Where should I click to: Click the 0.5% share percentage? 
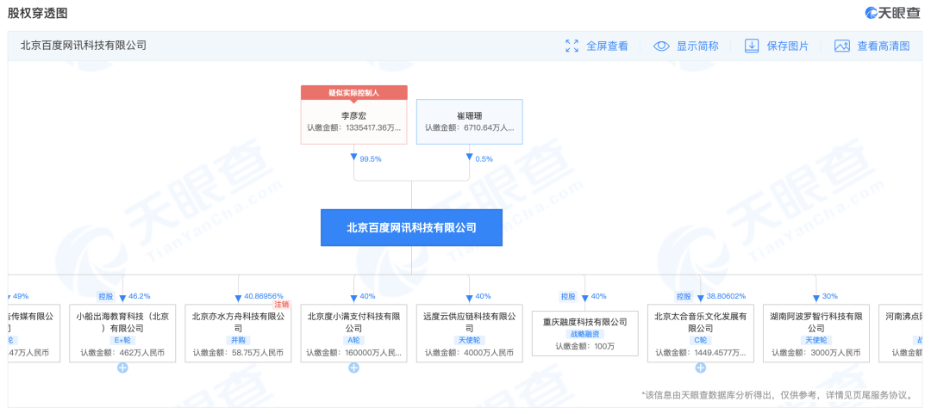point(483,159)
